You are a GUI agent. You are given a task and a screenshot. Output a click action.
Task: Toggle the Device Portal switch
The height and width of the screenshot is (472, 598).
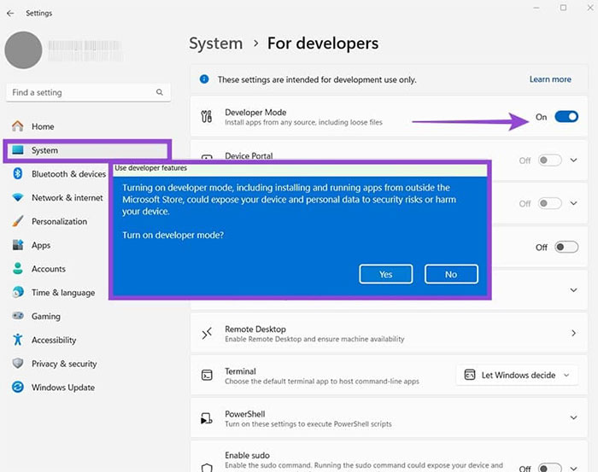[x=550, y=160]
